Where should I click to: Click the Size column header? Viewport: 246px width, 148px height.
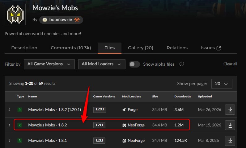(x=155, y=97)
